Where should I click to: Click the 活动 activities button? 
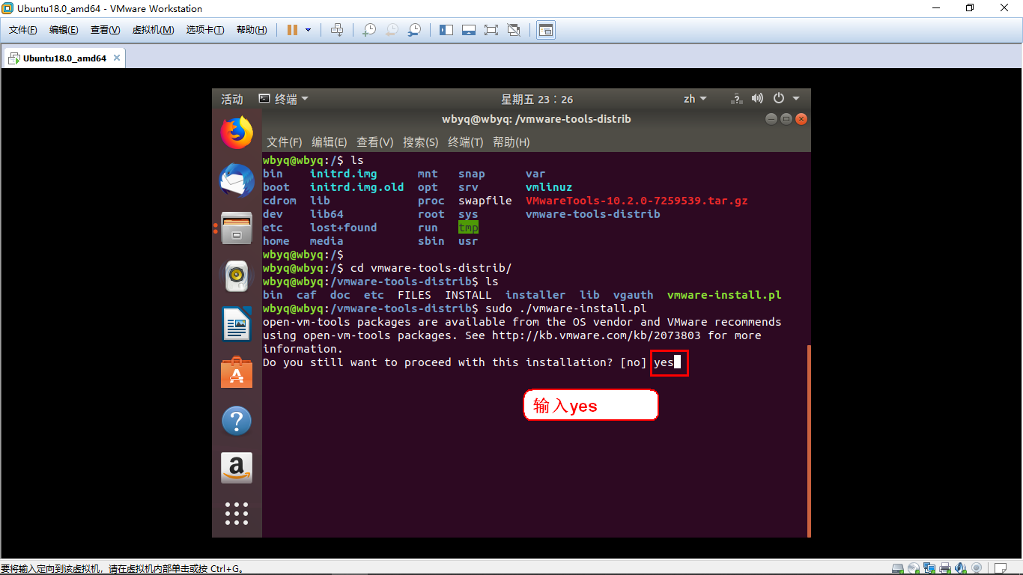[232, 99]
